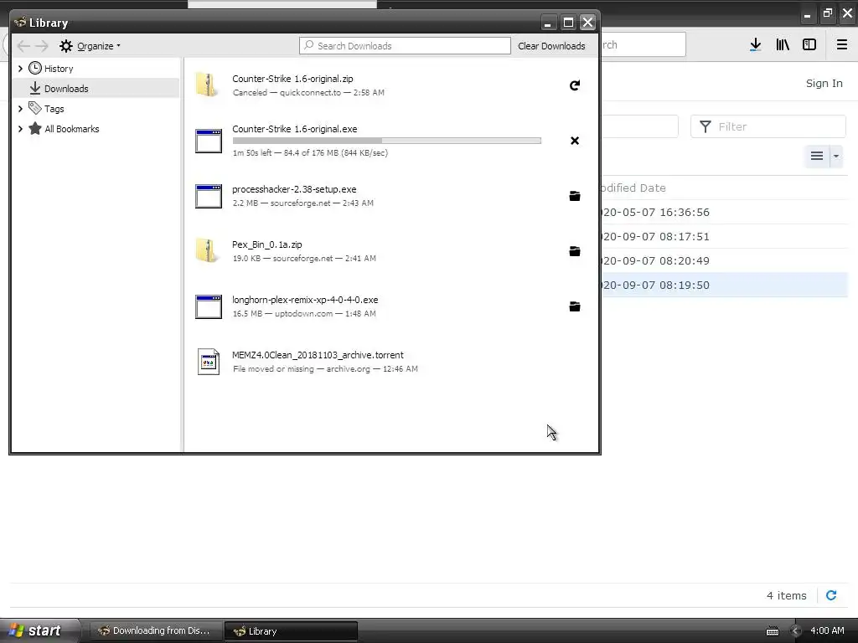Go forward with the Library forward arrow

coord(42,46)
